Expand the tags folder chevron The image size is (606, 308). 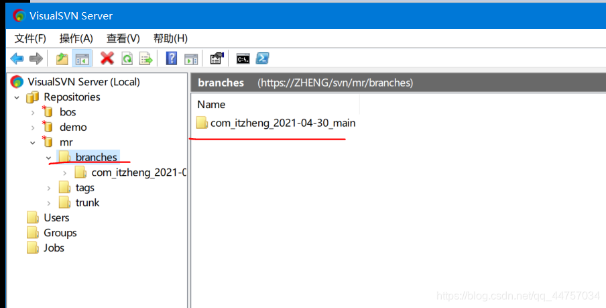(x=49, y=189)
